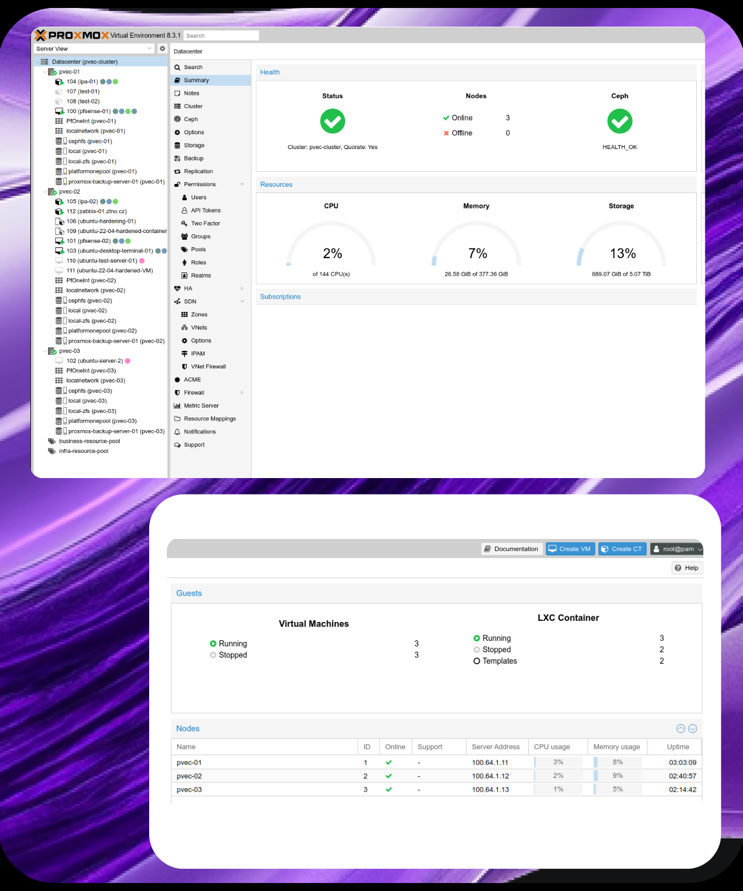Select 100 (pfsense-01) in the tree

pyautogui.click(x=89, y=111)
